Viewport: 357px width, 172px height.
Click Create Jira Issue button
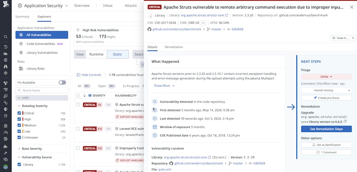(326, 98)
